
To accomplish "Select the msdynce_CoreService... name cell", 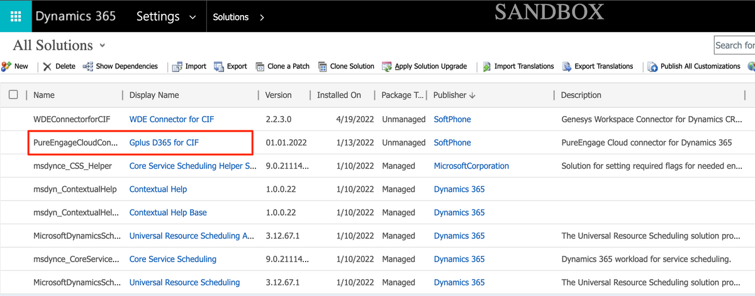I will pyautogui.click(x=76, y=259).
